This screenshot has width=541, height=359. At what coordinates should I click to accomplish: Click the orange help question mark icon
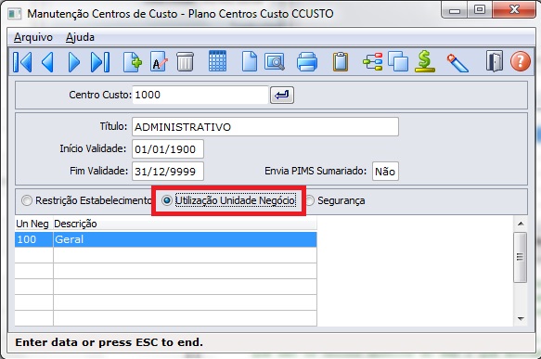click(x=521, y=61)
